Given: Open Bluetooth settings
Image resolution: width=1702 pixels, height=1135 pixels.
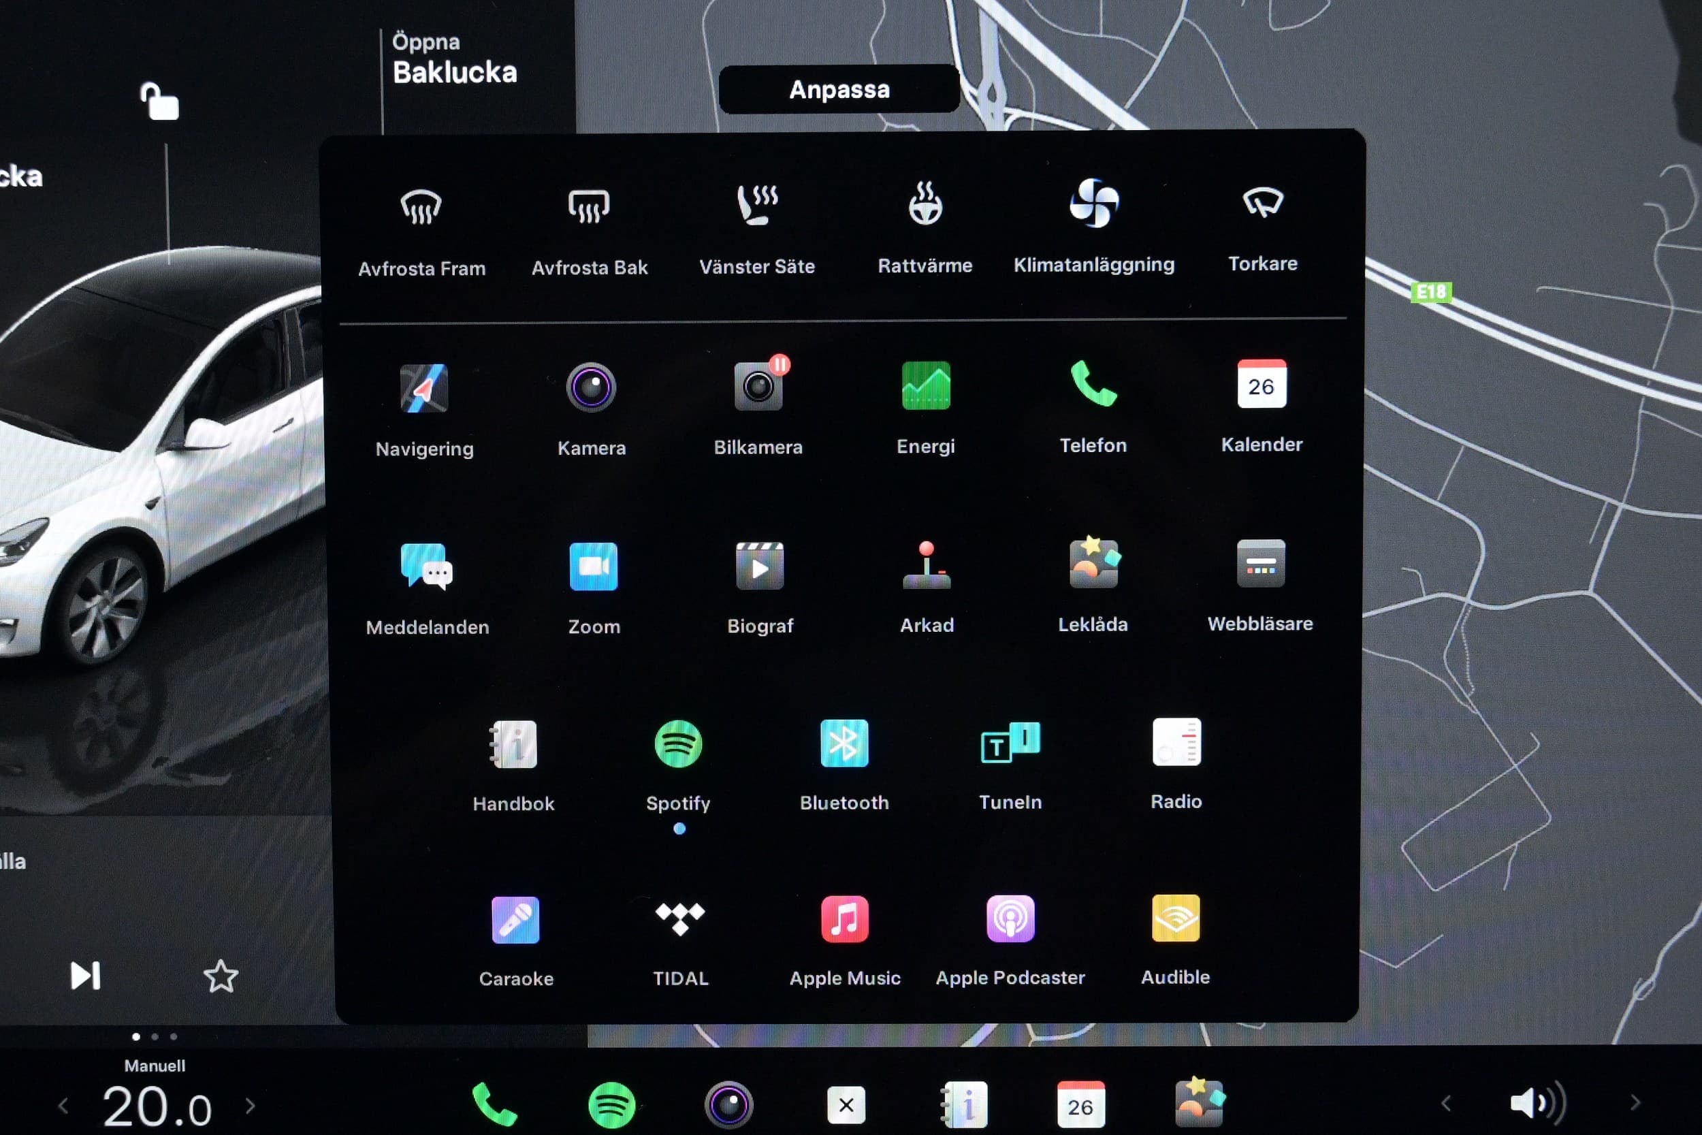Looking at the screenshot, I should pyautogui.click(x=844, y=743).
